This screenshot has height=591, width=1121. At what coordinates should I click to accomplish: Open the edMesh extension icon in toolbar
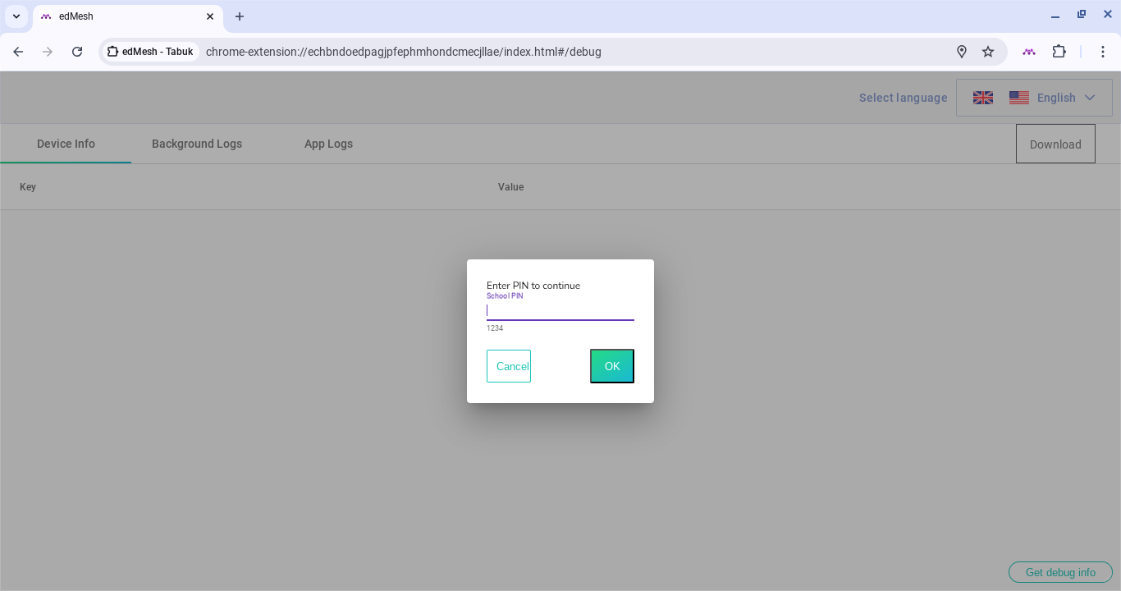coord(1029,52)
